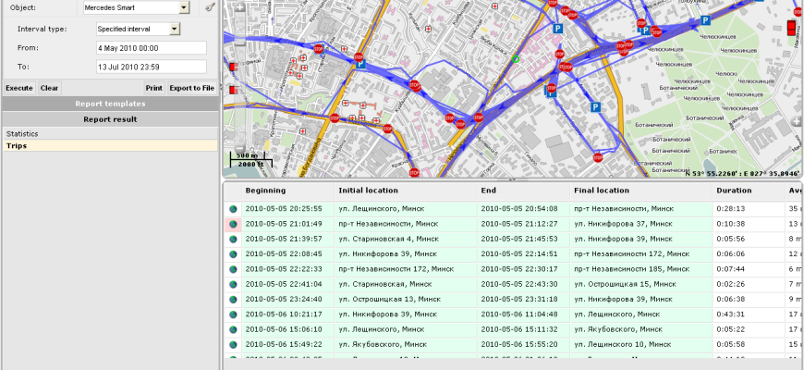Click the green circle marker on the map

[x=516, y=60]
